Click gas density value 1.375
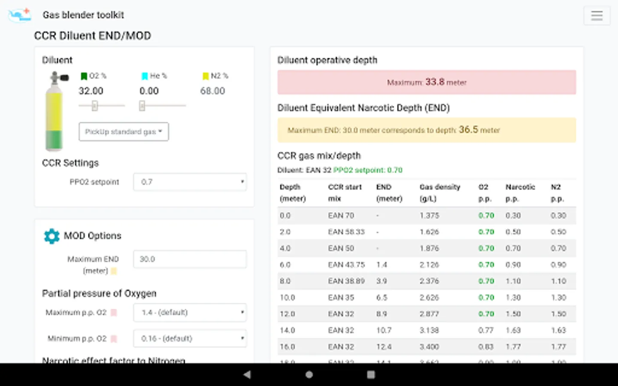Screen dimensions: 618x386 (429, 216)
